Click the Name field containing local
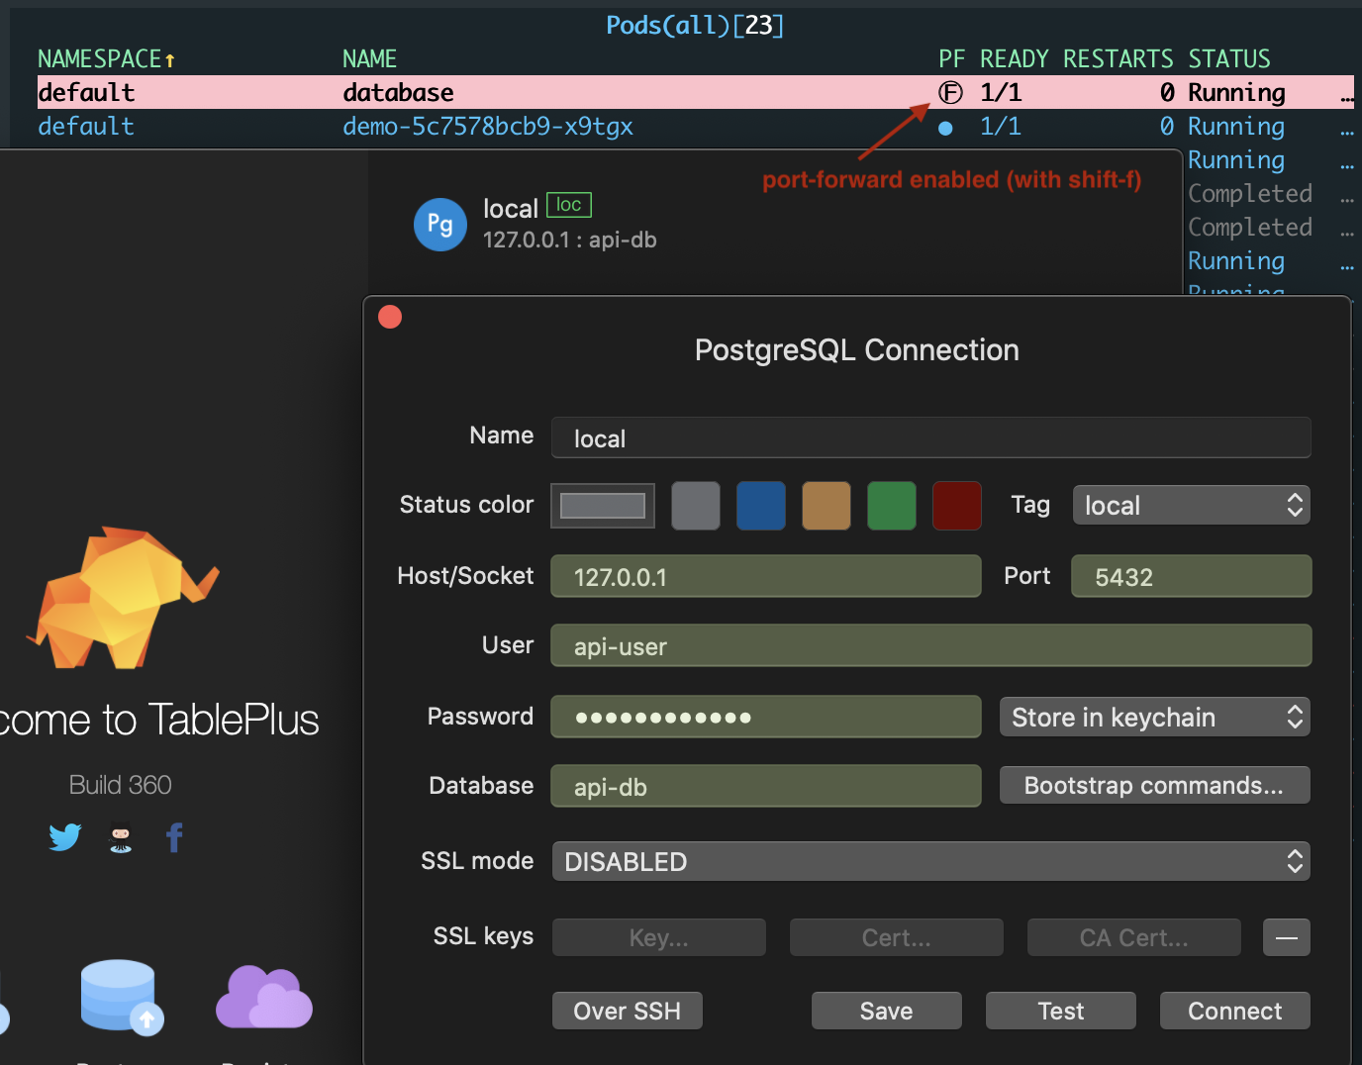The width and height of the screenshot is (1362, 1065). (x=931, y=437)
